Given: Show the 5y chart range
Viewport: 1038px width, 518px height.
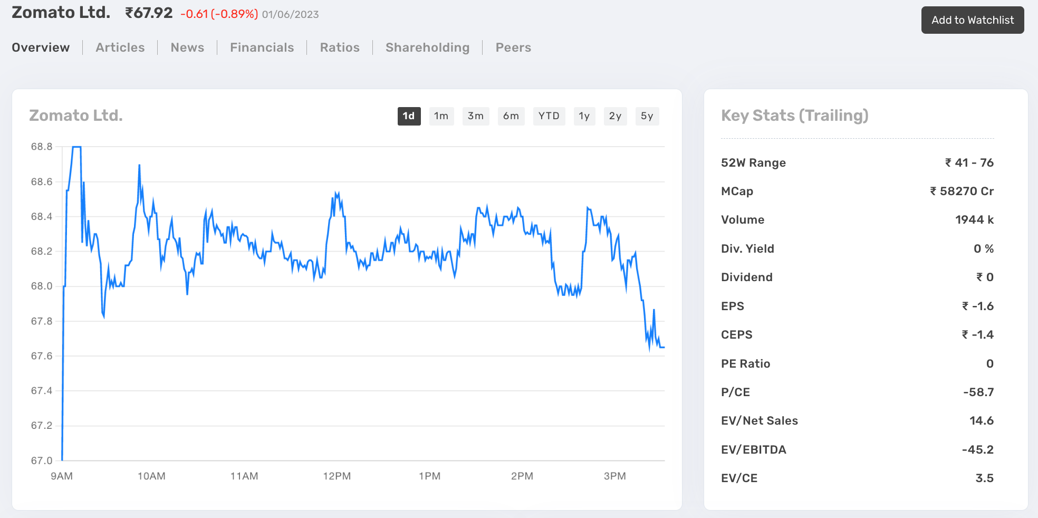Looking at the screenshot, I should coord(647,116).
